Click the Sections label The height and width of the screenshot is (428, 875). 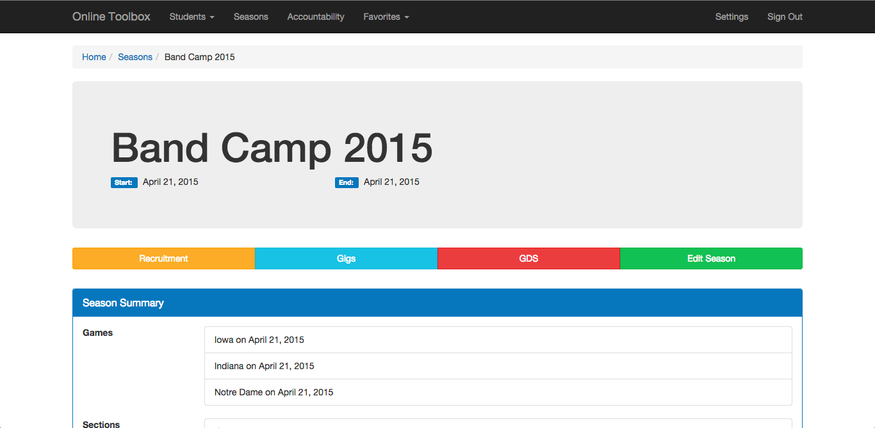[x=101, y=424]
